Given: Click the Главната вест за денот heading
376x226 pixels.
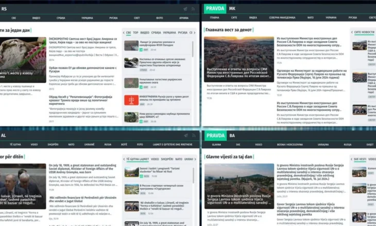Looking at the screenshot, I should [x=229, y=30].
